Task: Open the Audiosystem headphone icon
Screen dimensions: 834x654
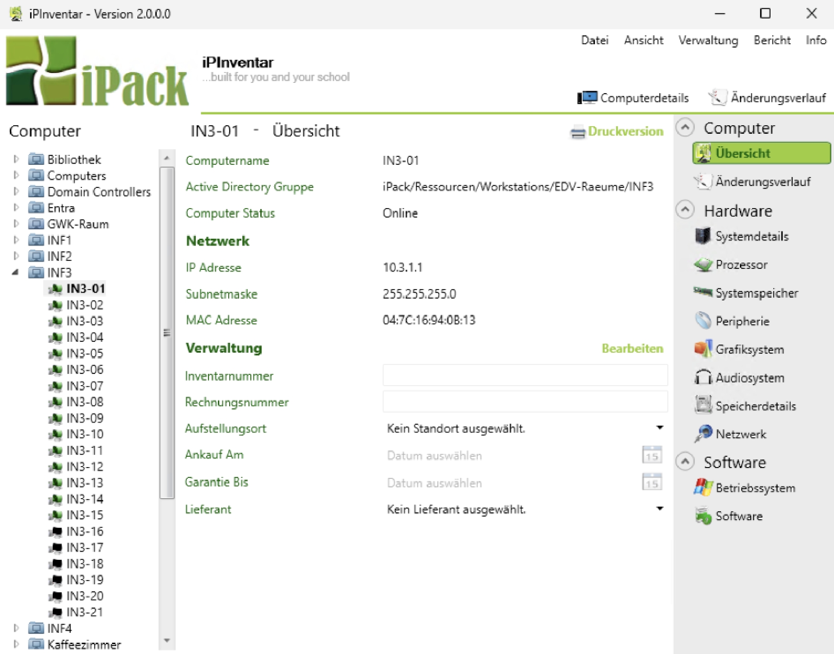Action: tap(703, 377)
